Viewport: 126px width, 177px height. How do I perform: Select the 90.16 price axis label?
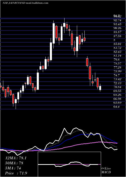point(117,28)
